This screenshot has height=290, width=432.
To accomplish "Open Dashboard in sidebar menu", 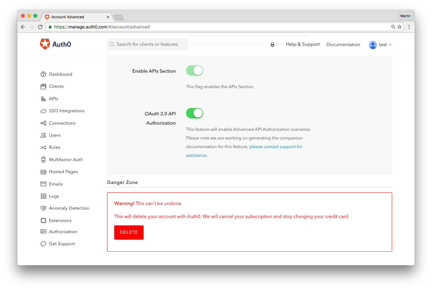I will 61,74.
